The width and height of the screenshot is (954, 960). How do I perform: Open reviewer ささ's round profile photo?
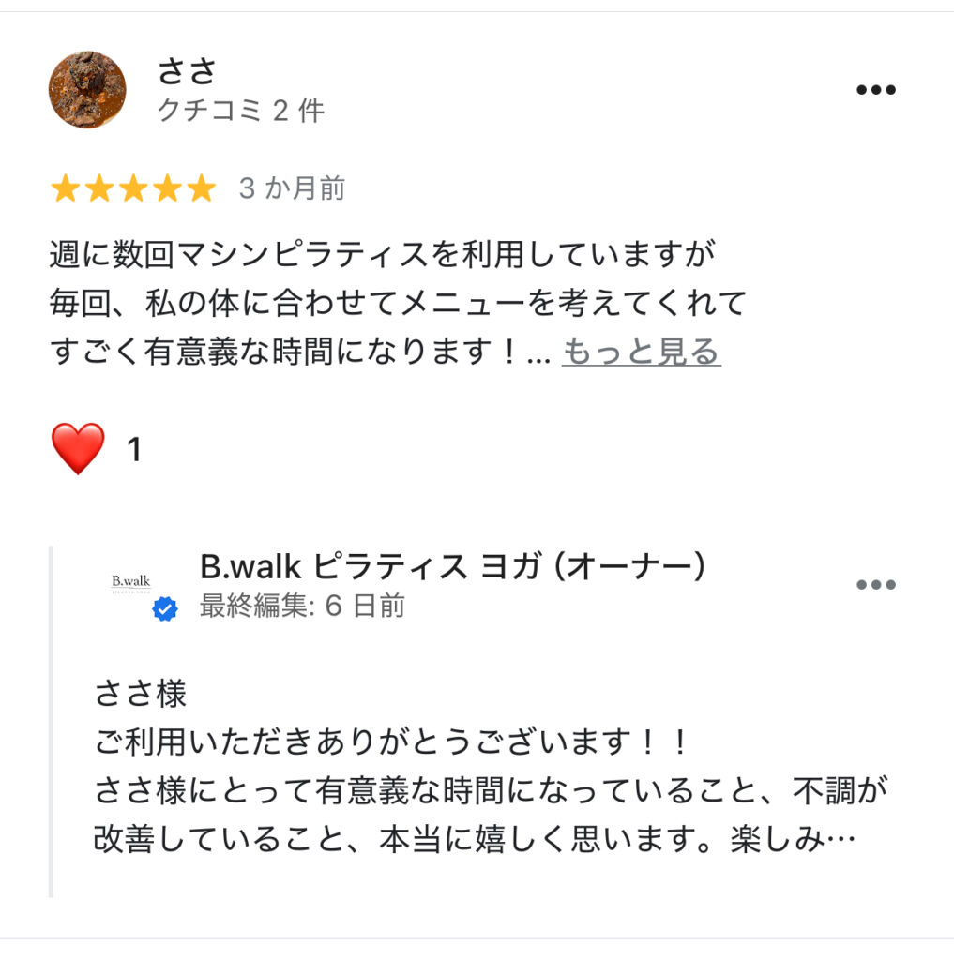click(87, 90)
